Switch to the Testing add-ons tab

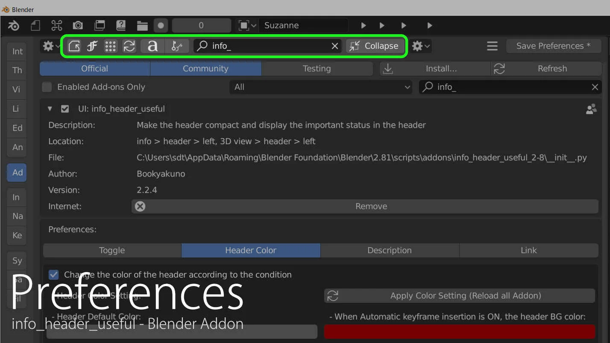pos(317,68)
